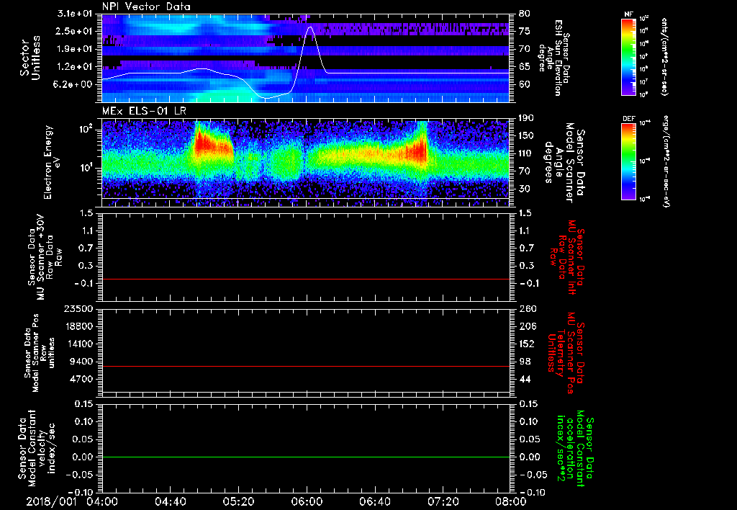Click the 05:20 time tick label

[238, 501]
